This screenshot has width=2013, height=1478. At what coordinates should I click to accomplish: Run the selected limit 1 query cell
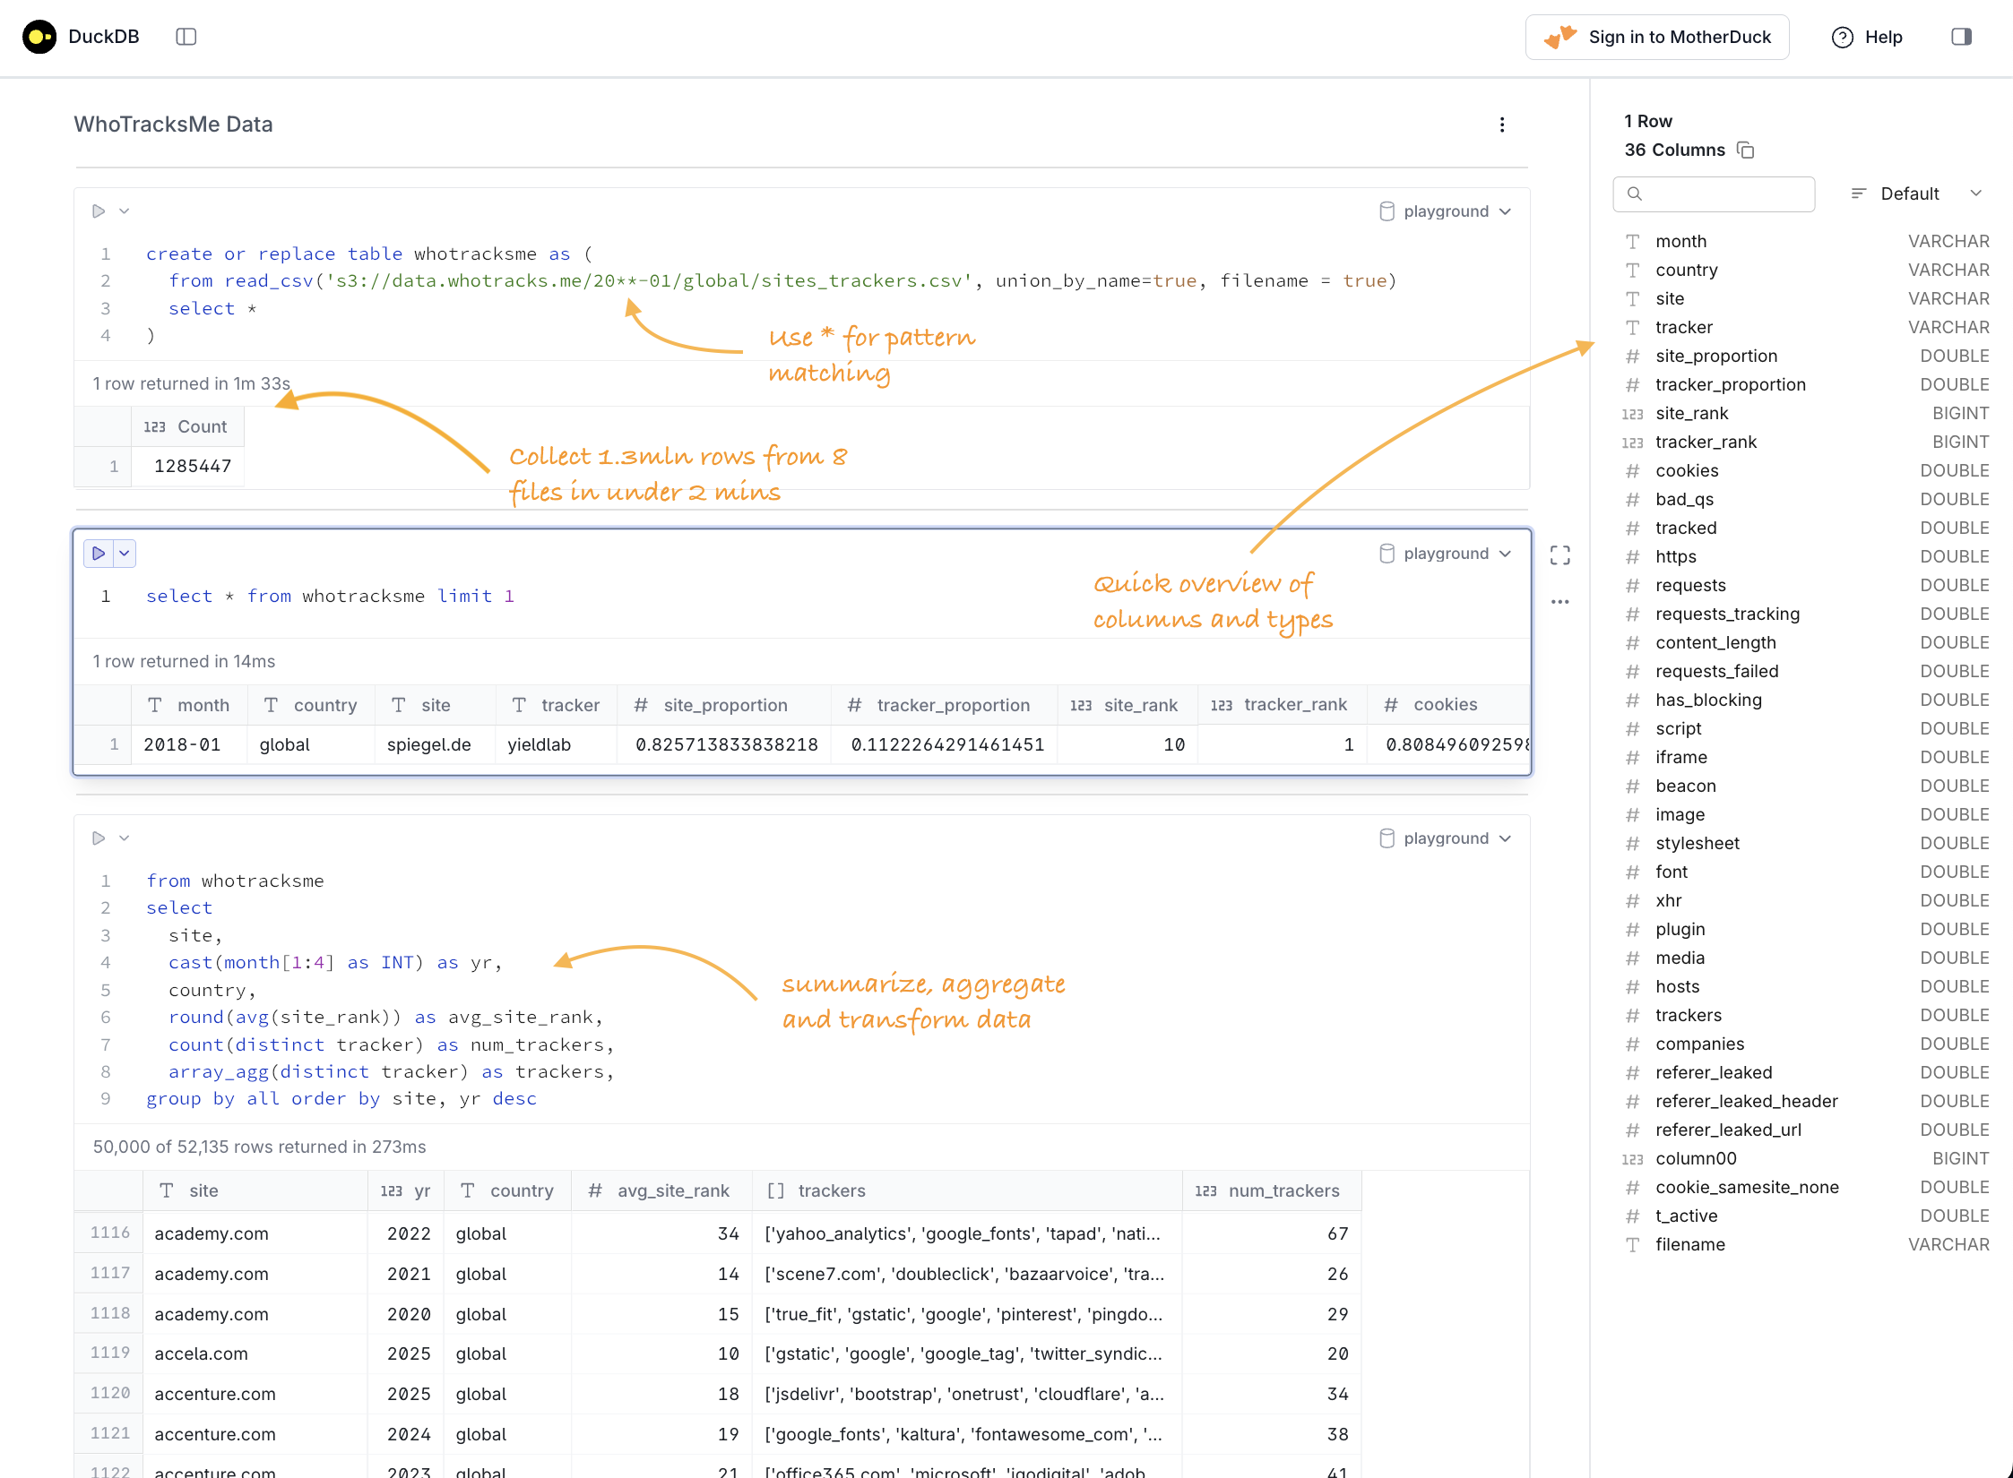click(x=99, y=553)
